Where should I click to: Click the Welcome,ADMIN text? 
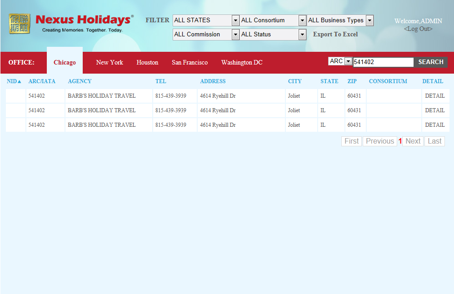click(x=418, y=21)
